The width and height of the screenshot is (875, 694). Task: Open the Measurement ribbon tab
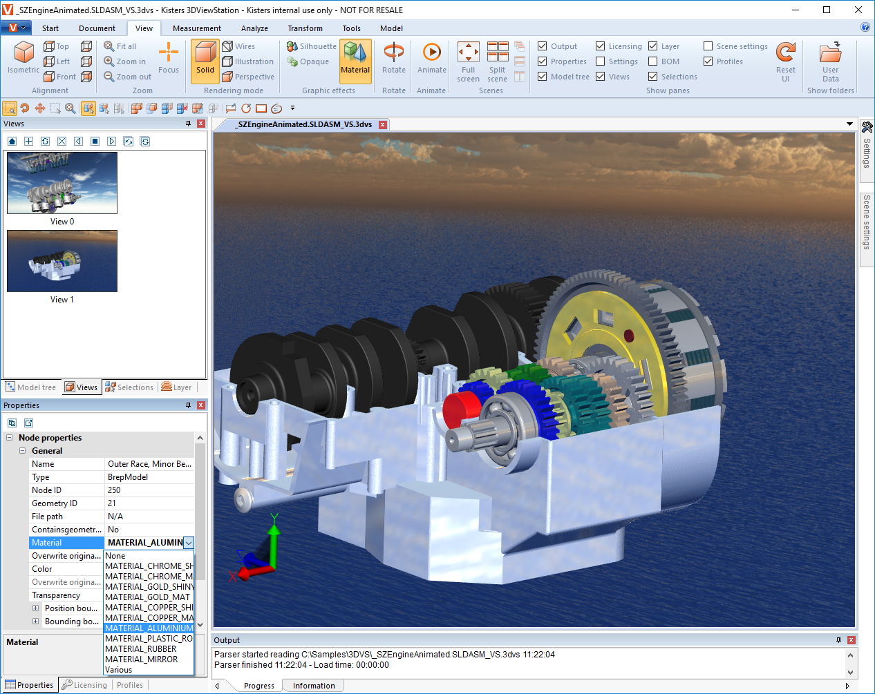[x=197, y=28]
